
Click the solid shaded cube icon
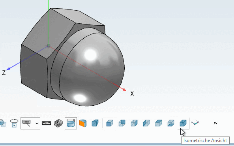pyautogui.click(x=95, y=123)
